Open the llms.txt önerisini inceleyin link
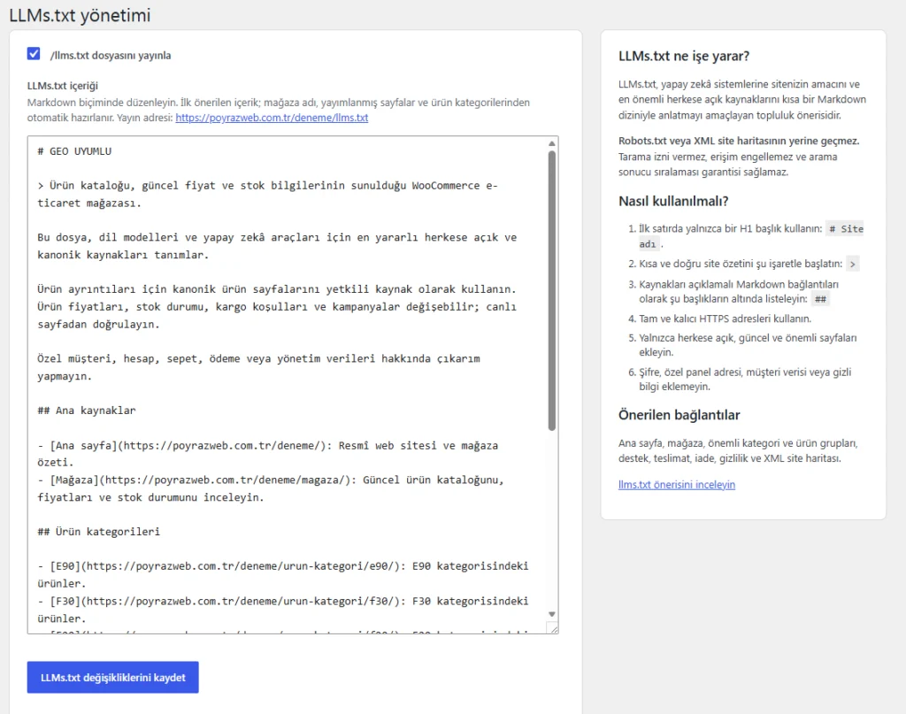The width and height of the screenshot is (906, 714). [677, 484]
